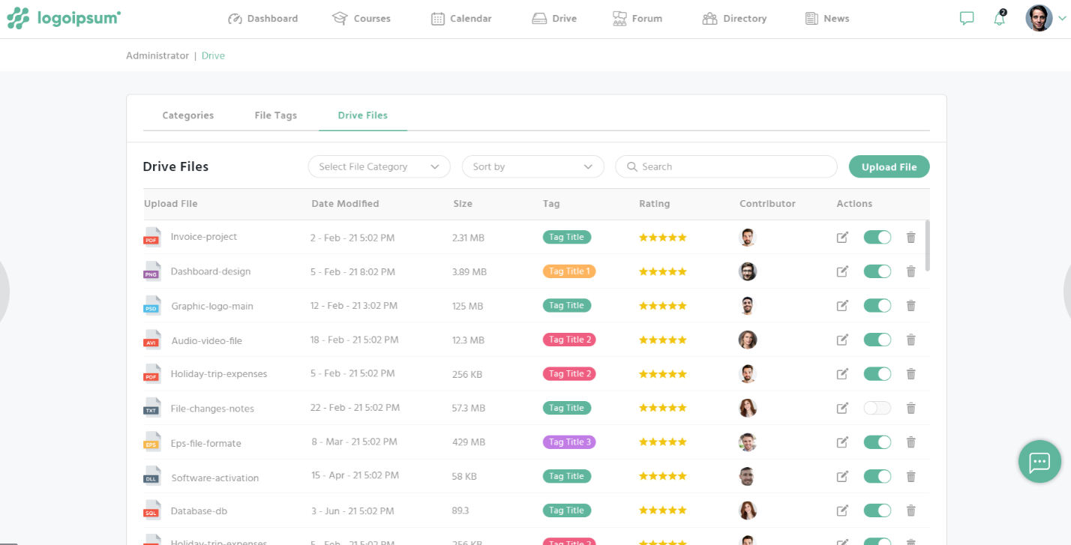Open the Sort by dropdown
The image size is (1071, 545).
click(532, 166)
